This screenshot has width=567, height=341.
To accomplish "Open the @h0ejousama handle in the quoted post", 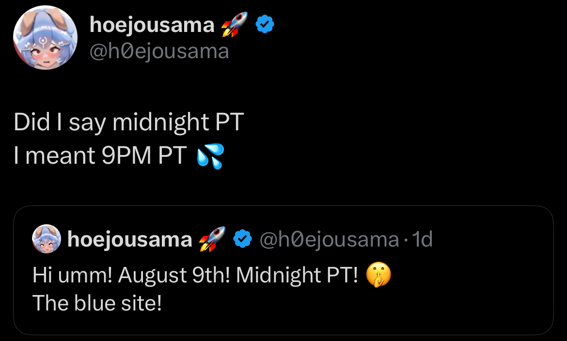I will [329, 239].
